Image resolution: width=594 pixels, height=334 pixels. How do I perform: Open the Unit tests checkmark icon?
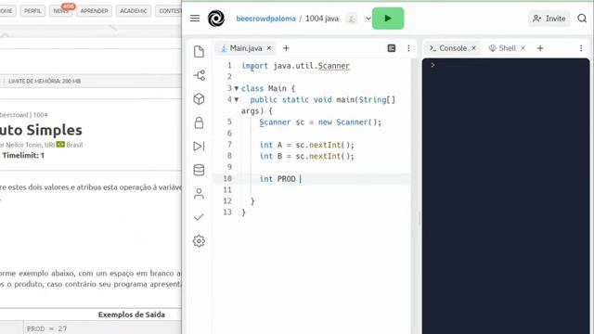[x=199, y=217]
